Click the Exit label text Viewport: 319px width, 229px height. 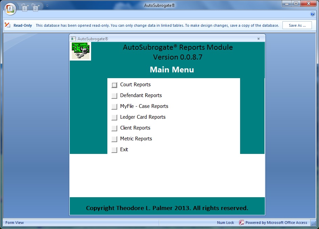pyautogui.click(x=124, y=150)
